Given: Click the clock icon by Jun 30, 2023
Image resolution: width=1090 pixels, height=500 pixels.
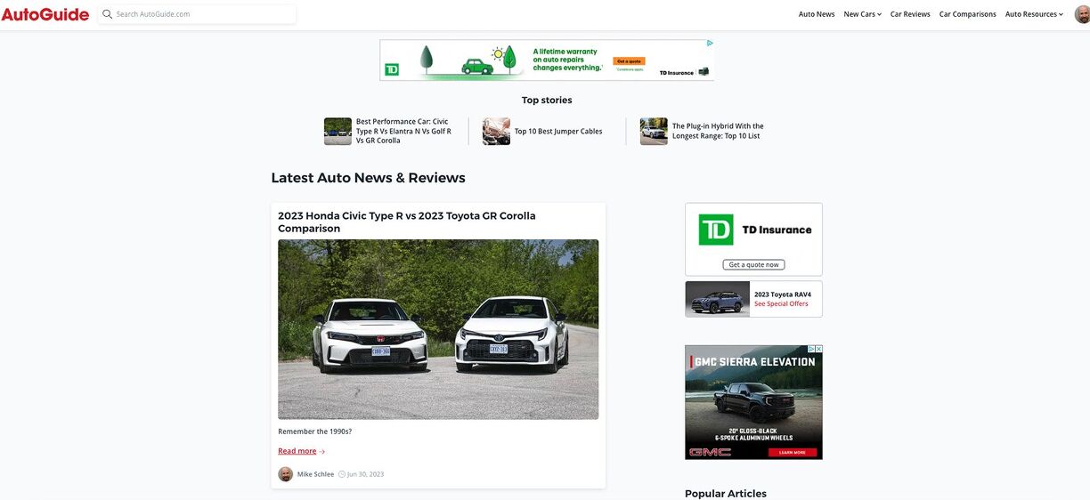Looking at the screenshot, I should pos(342,474).
